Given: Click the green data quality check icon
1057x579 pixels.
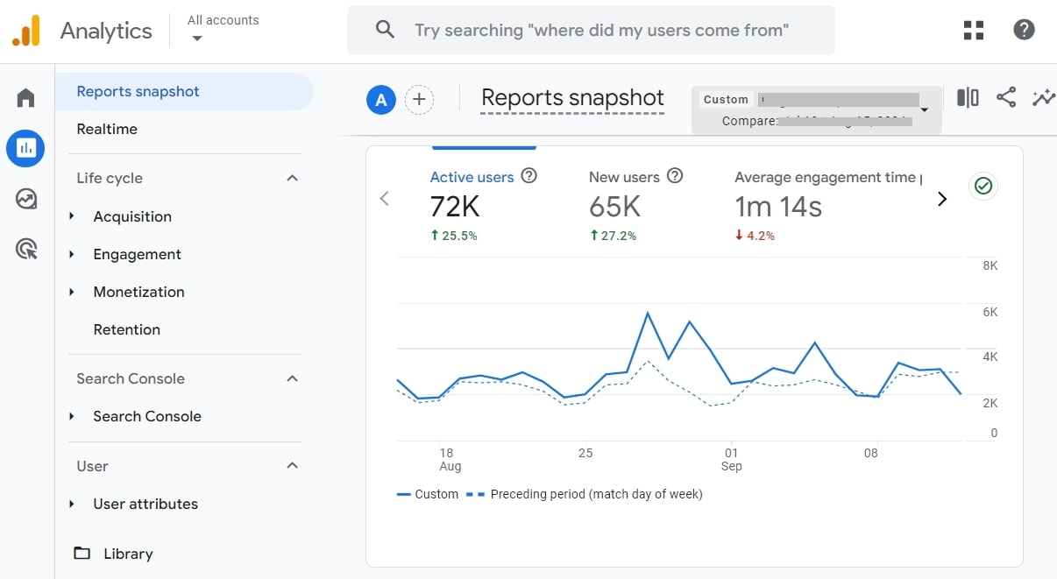Looking at the screenshot, I should (x=983, y=186).
